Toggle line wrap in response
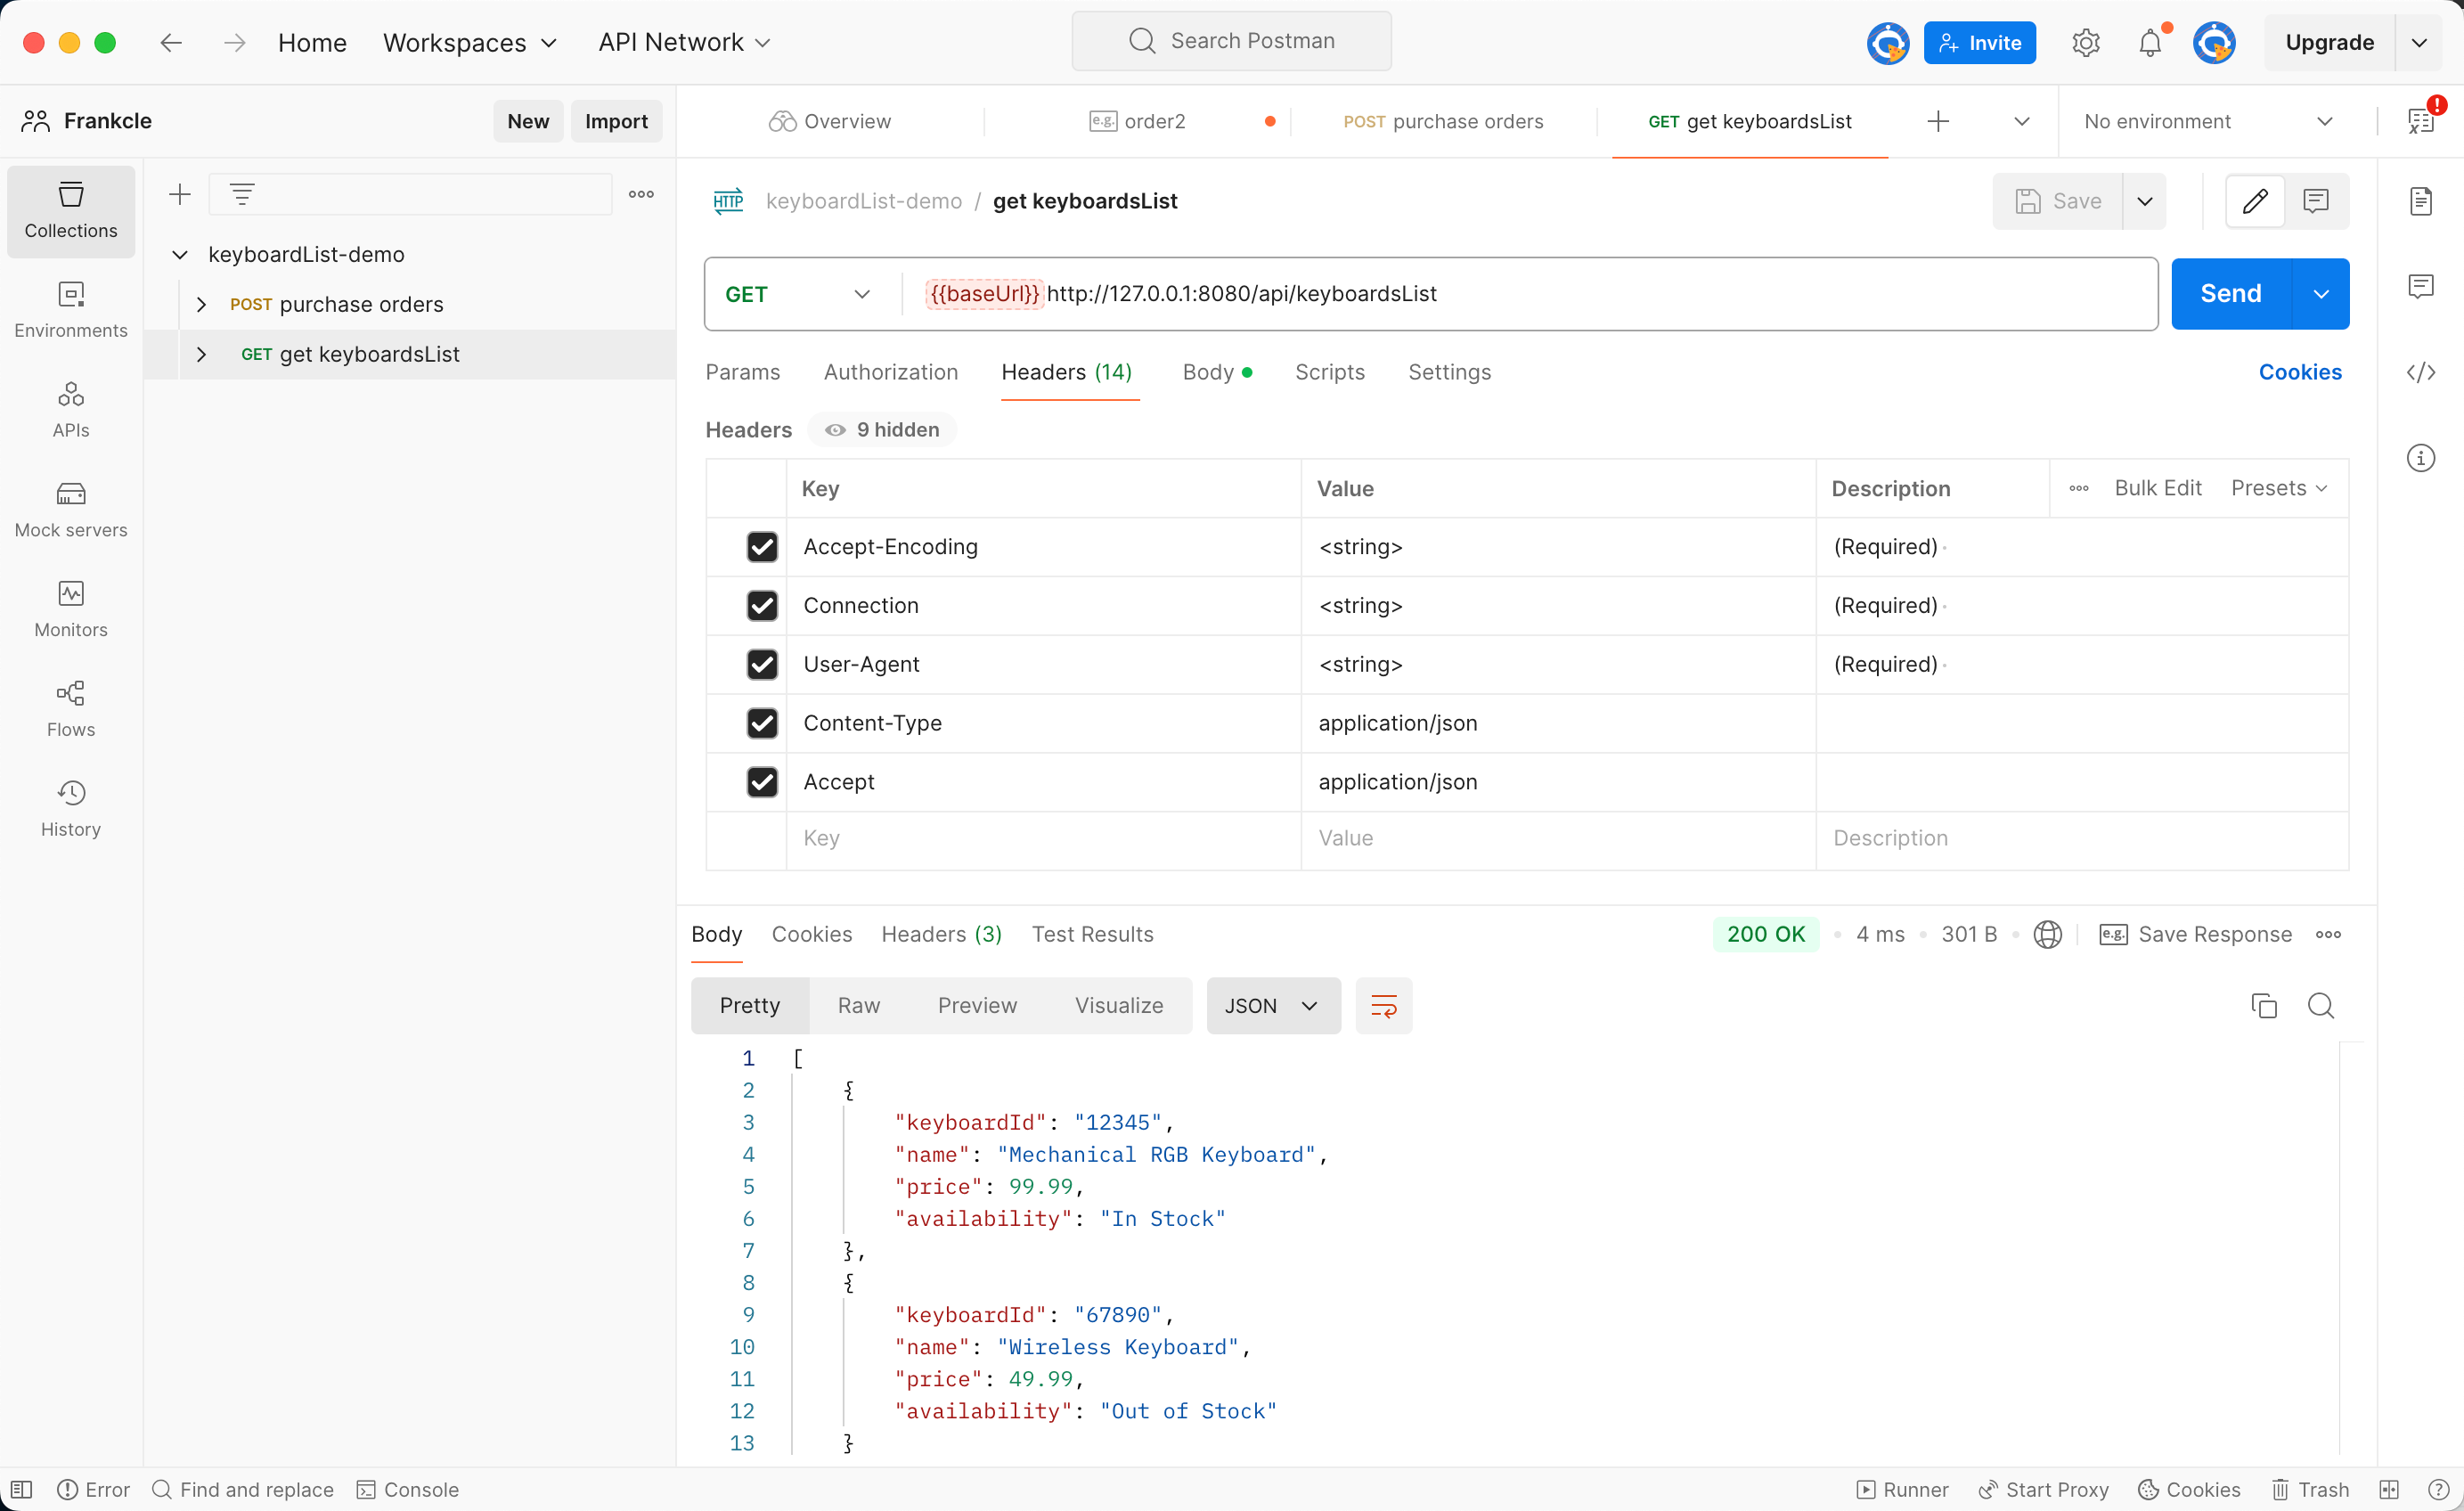The width and height of the screenshot is (2464, 1511). tap(1384, 1006)
